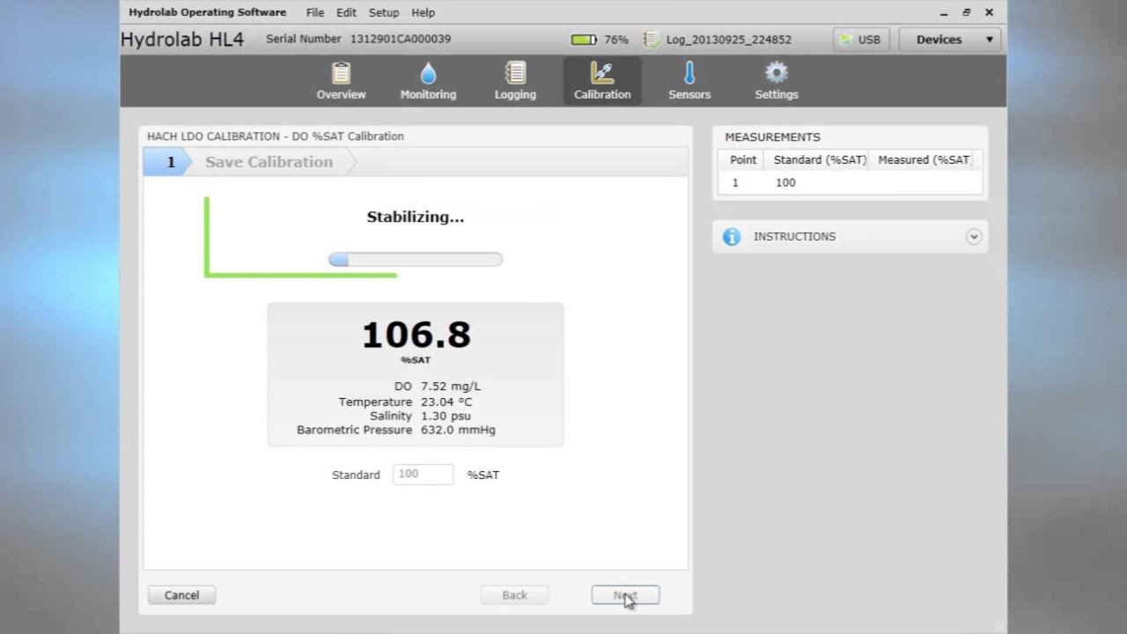Select step 1 in calibration wizard
Image resolution: width=1127 pixels, height=634 pixels.
(x=167, y=162)
